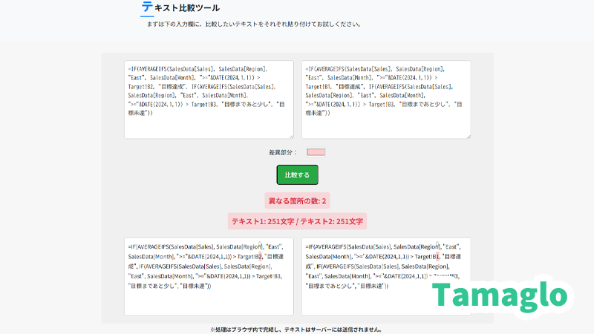Focus the right text input area

click(x=386, y=99)
